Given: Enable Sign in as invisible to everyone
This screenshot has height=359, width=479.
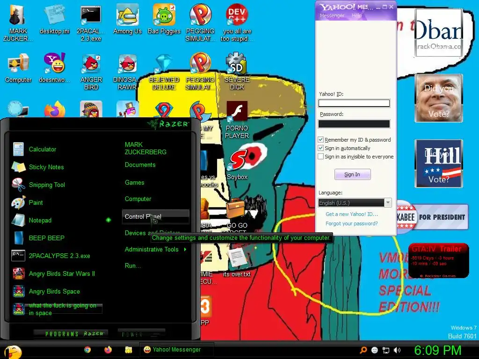Looking at the screenshot, I should (320, 157).
